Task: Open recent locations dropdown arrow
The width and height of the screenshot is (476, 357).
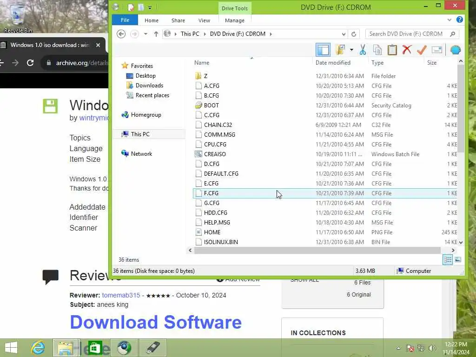Action: pyautogui.click(x=145, y=33)
